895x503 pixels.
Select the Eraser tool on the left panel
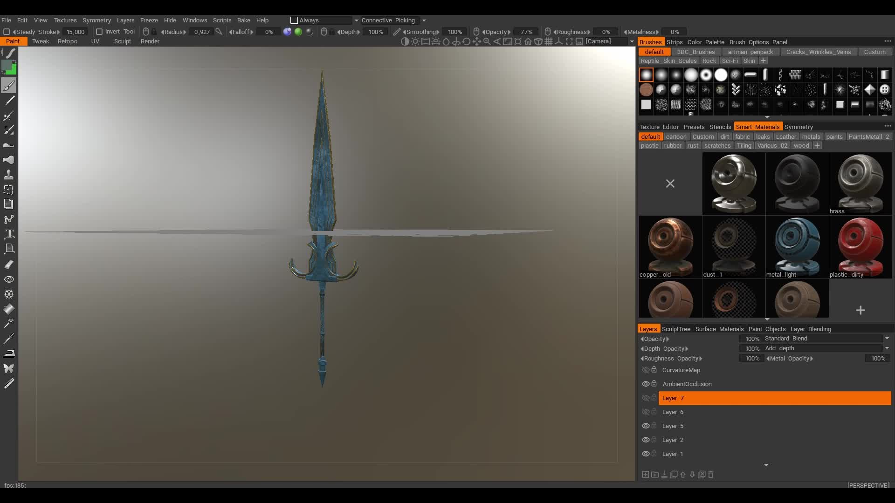(x=9, y=264)
